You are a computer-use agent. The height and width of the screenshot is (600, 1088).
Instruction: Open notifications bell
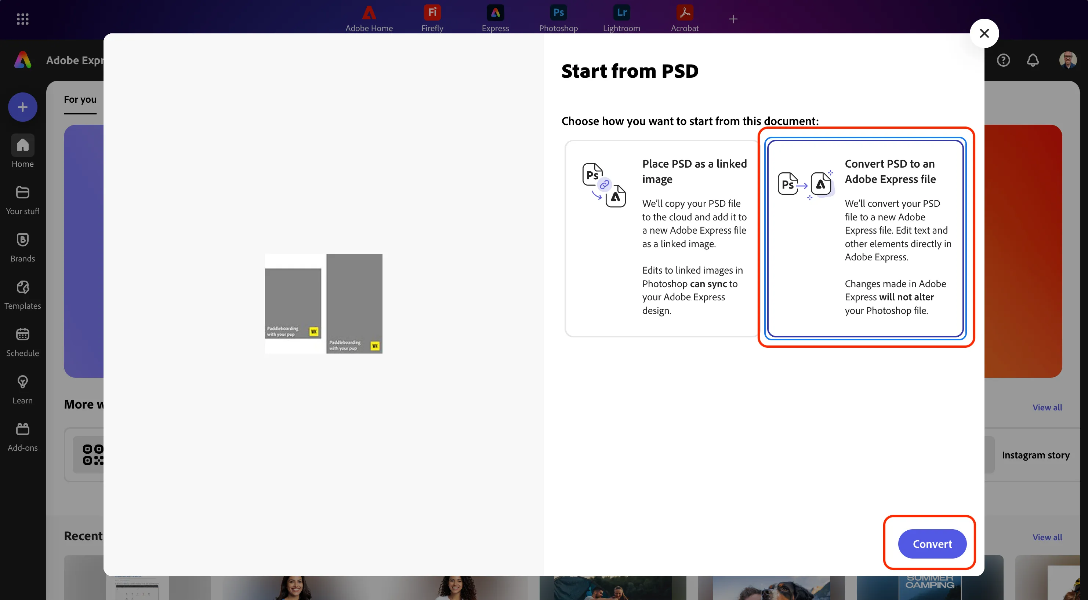click(1033, 61)
